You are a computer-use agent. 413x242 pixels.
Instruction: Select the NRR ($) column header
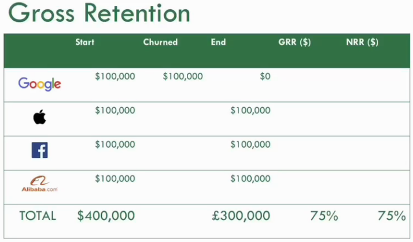(x=362, y=42)
